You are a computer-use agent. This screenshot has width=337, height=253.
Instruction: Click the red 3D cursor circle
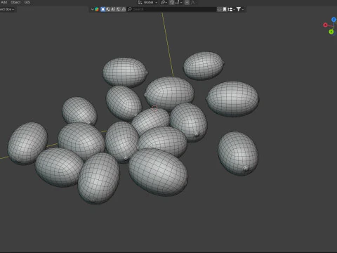click(154, 108)
